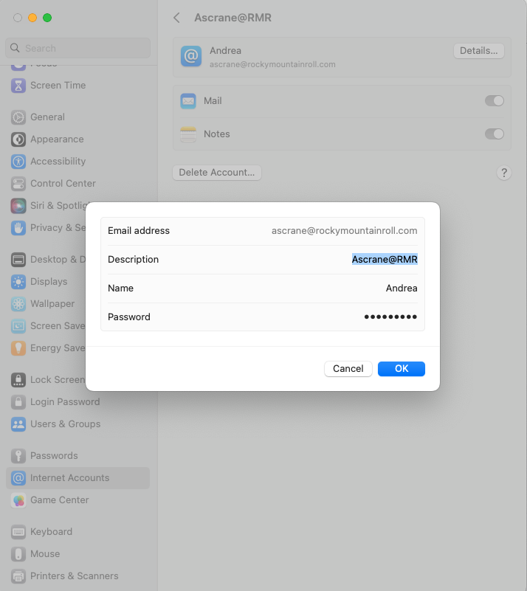Screen dimensions: 527x591
Task: Open General settings gear icon
Action: pos(18,117)
